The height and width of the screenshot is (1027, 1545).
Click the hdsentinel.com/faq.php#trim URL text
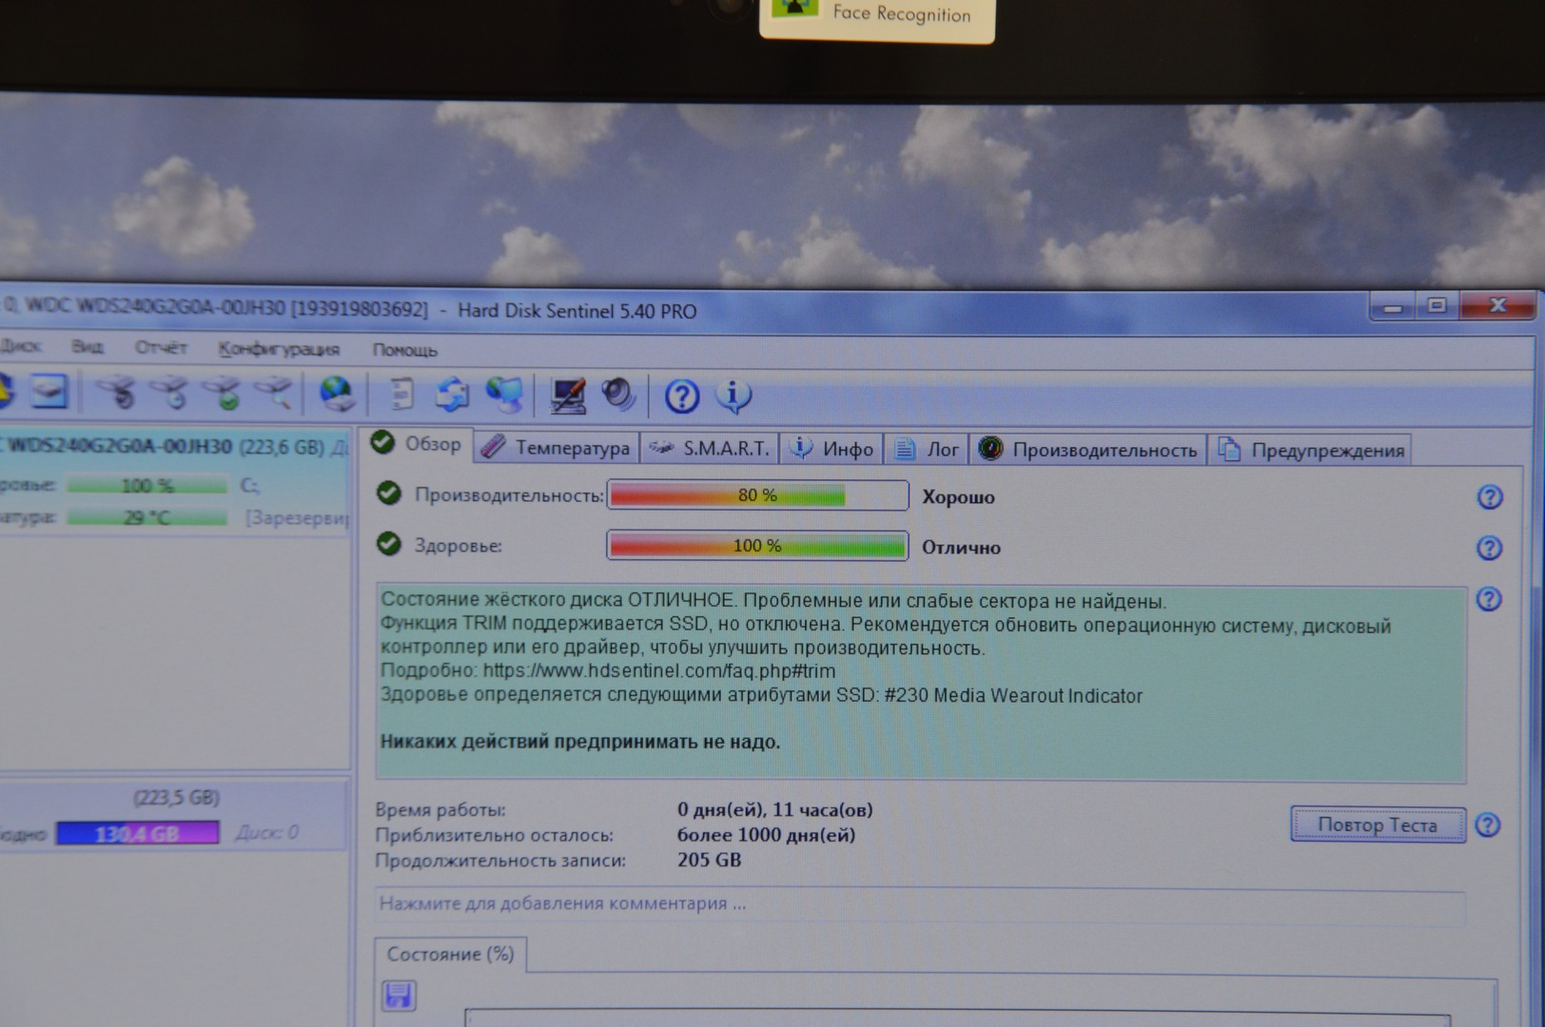tap(659, 670)
